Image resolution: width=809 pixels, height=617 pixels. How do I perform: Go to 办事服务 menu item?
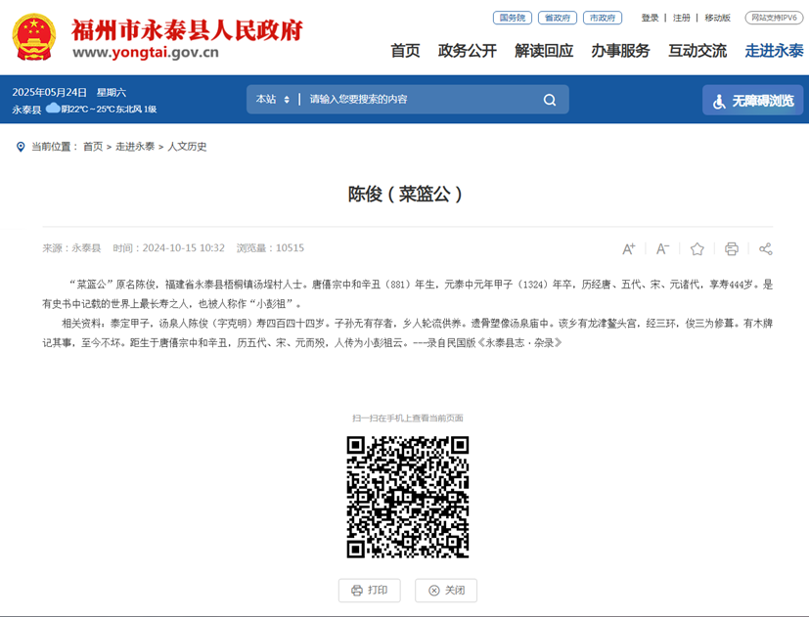pos(620,51)
